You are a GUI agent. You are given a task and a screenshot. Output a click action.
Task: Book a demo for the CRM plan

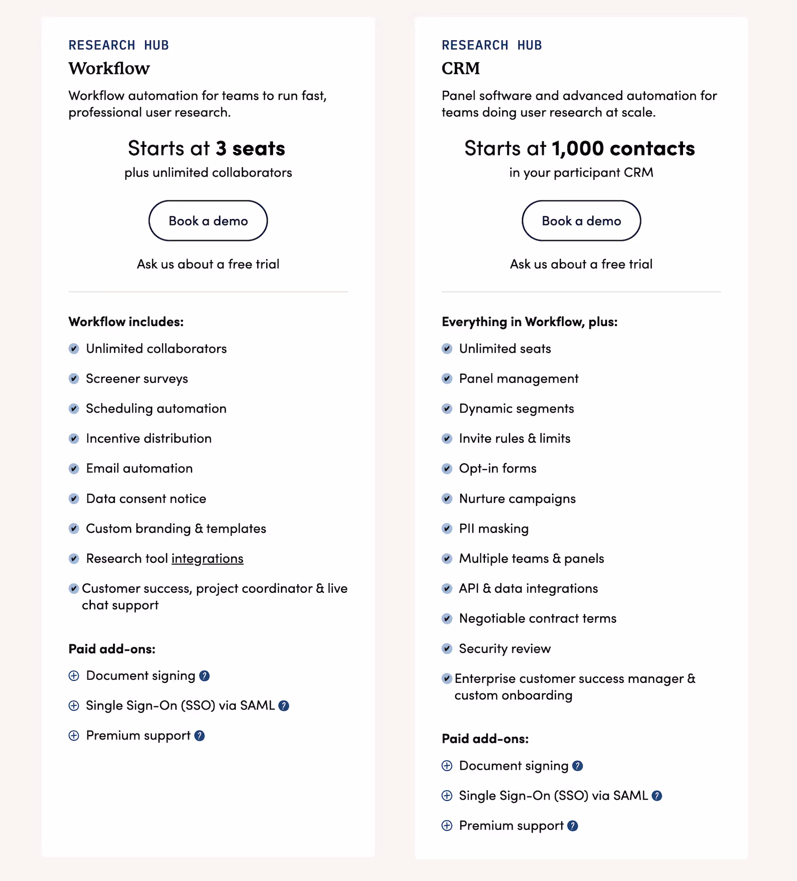(x=581, y=221)
